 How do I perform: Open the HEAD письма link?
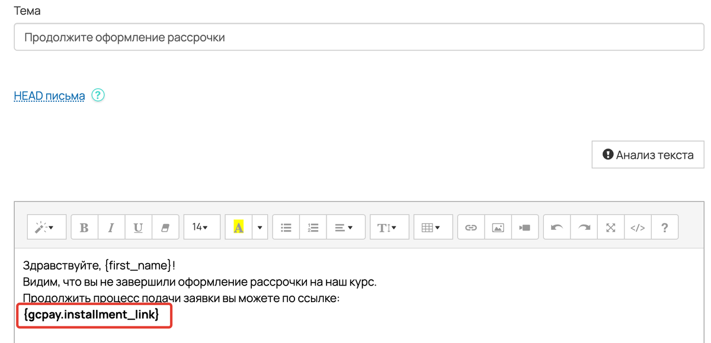tap(49, 95)
